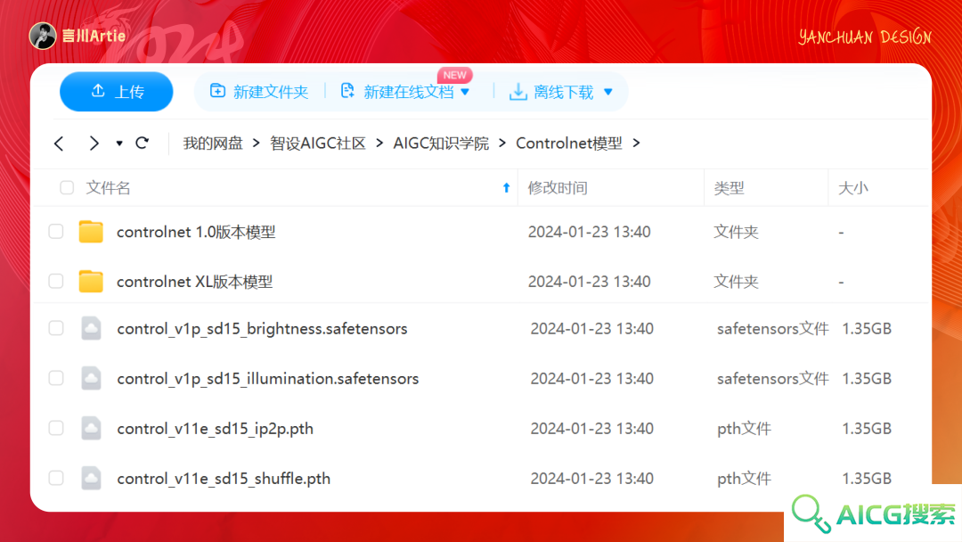The width and height of the screenshot is (962, 542).
Task: Open folder controlnet XL版本模型
Action: pos(194,282)
